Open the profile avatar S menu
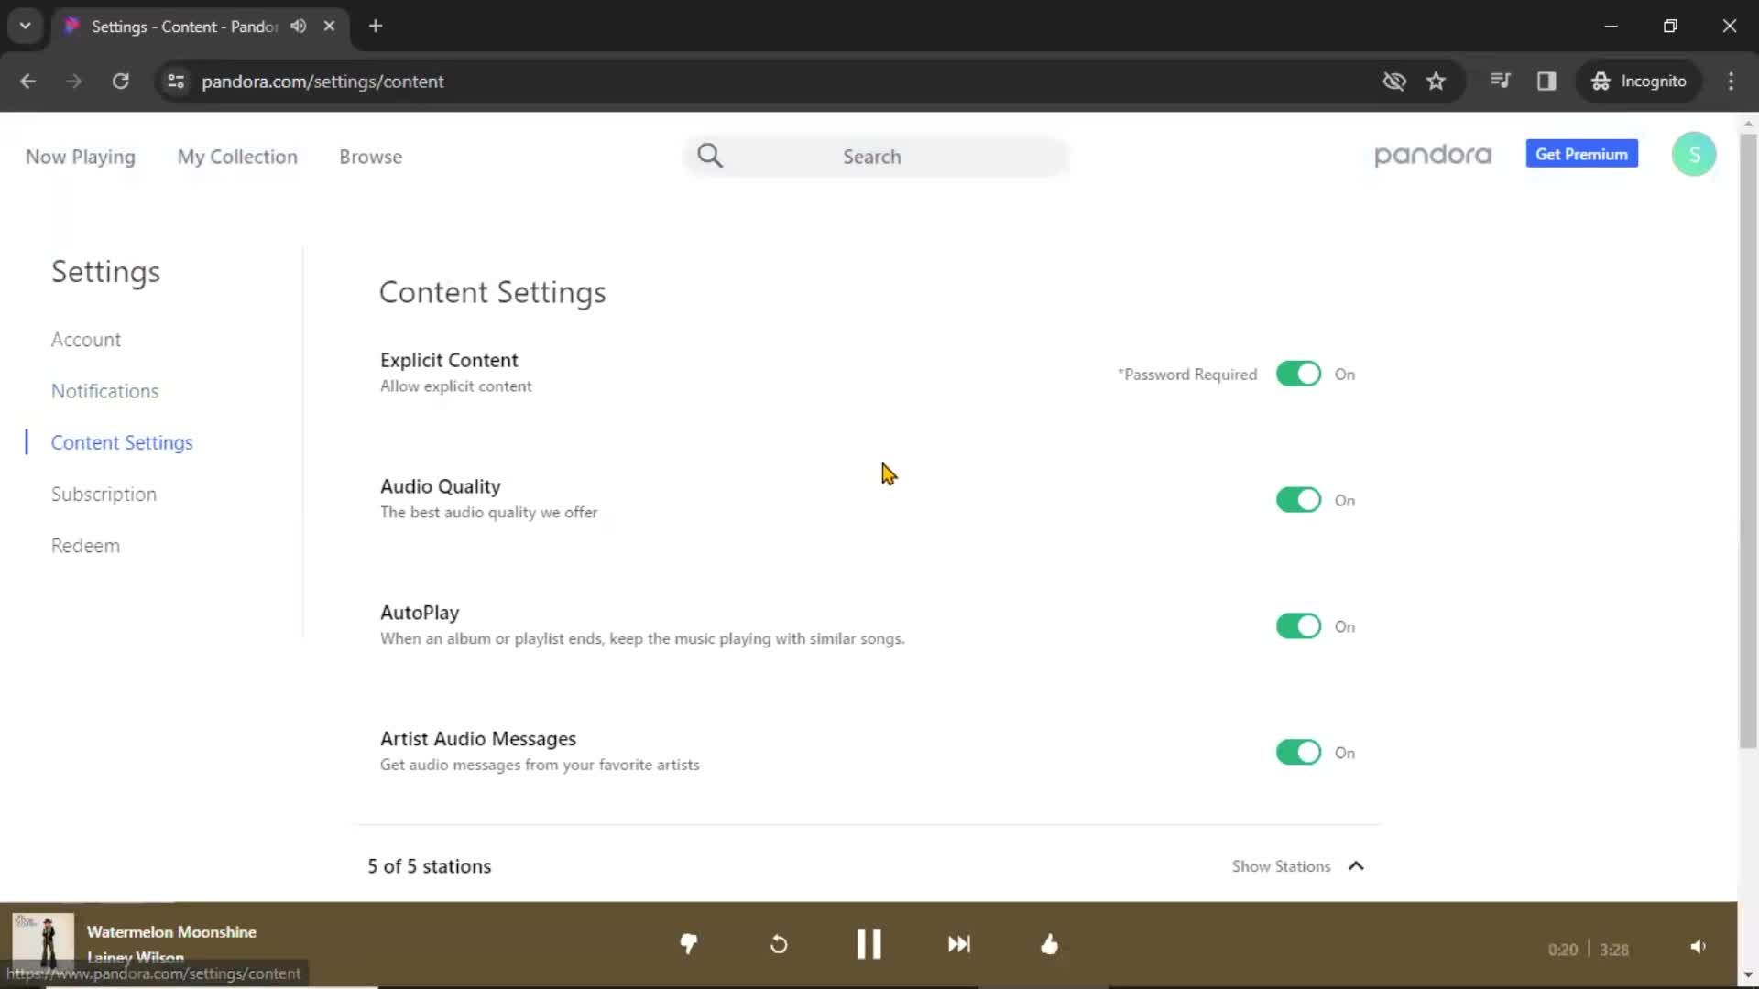Viewport: 1759px width, 989px height. click(x=1694, y=155)
